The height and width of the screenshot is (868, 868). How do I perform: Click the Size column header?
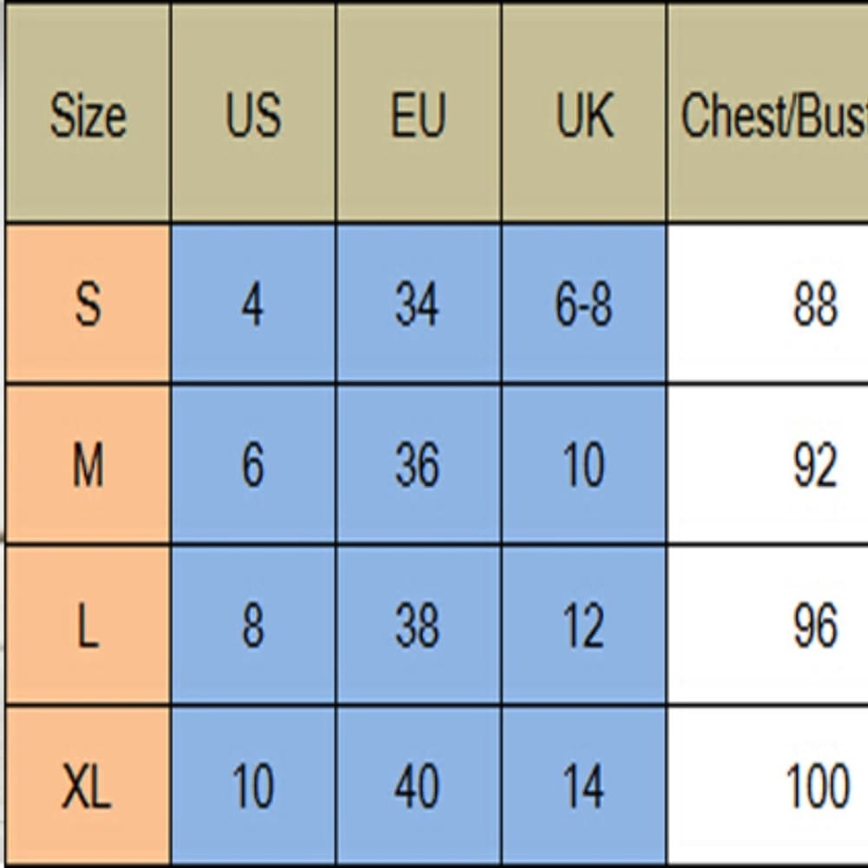[x=88, y=113]
